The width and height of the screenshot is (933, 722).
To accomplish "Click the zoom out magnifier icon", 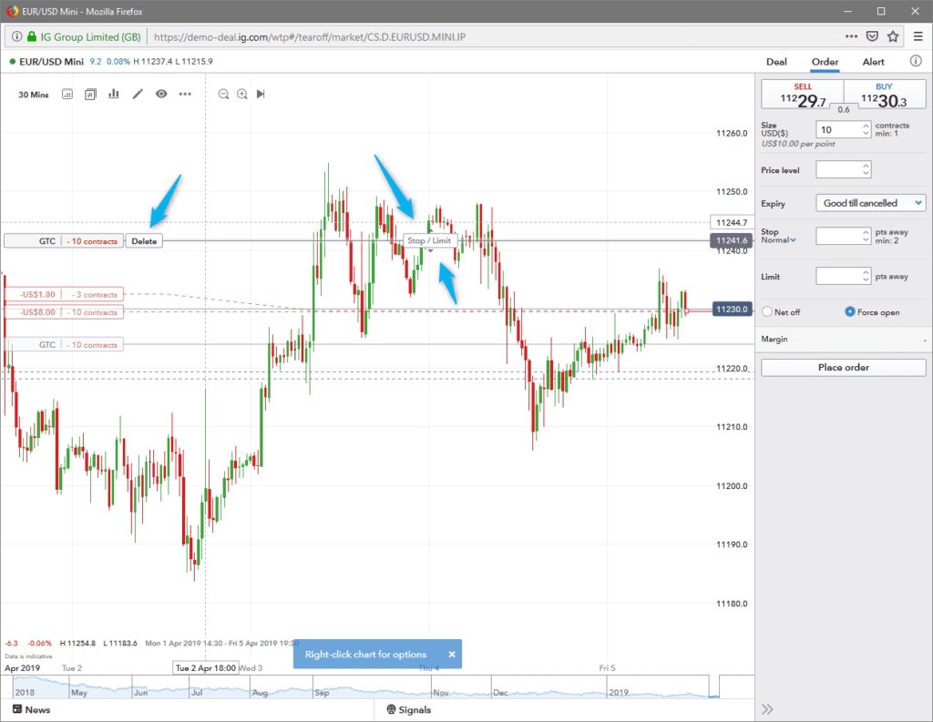I will [x=223, y=94].
